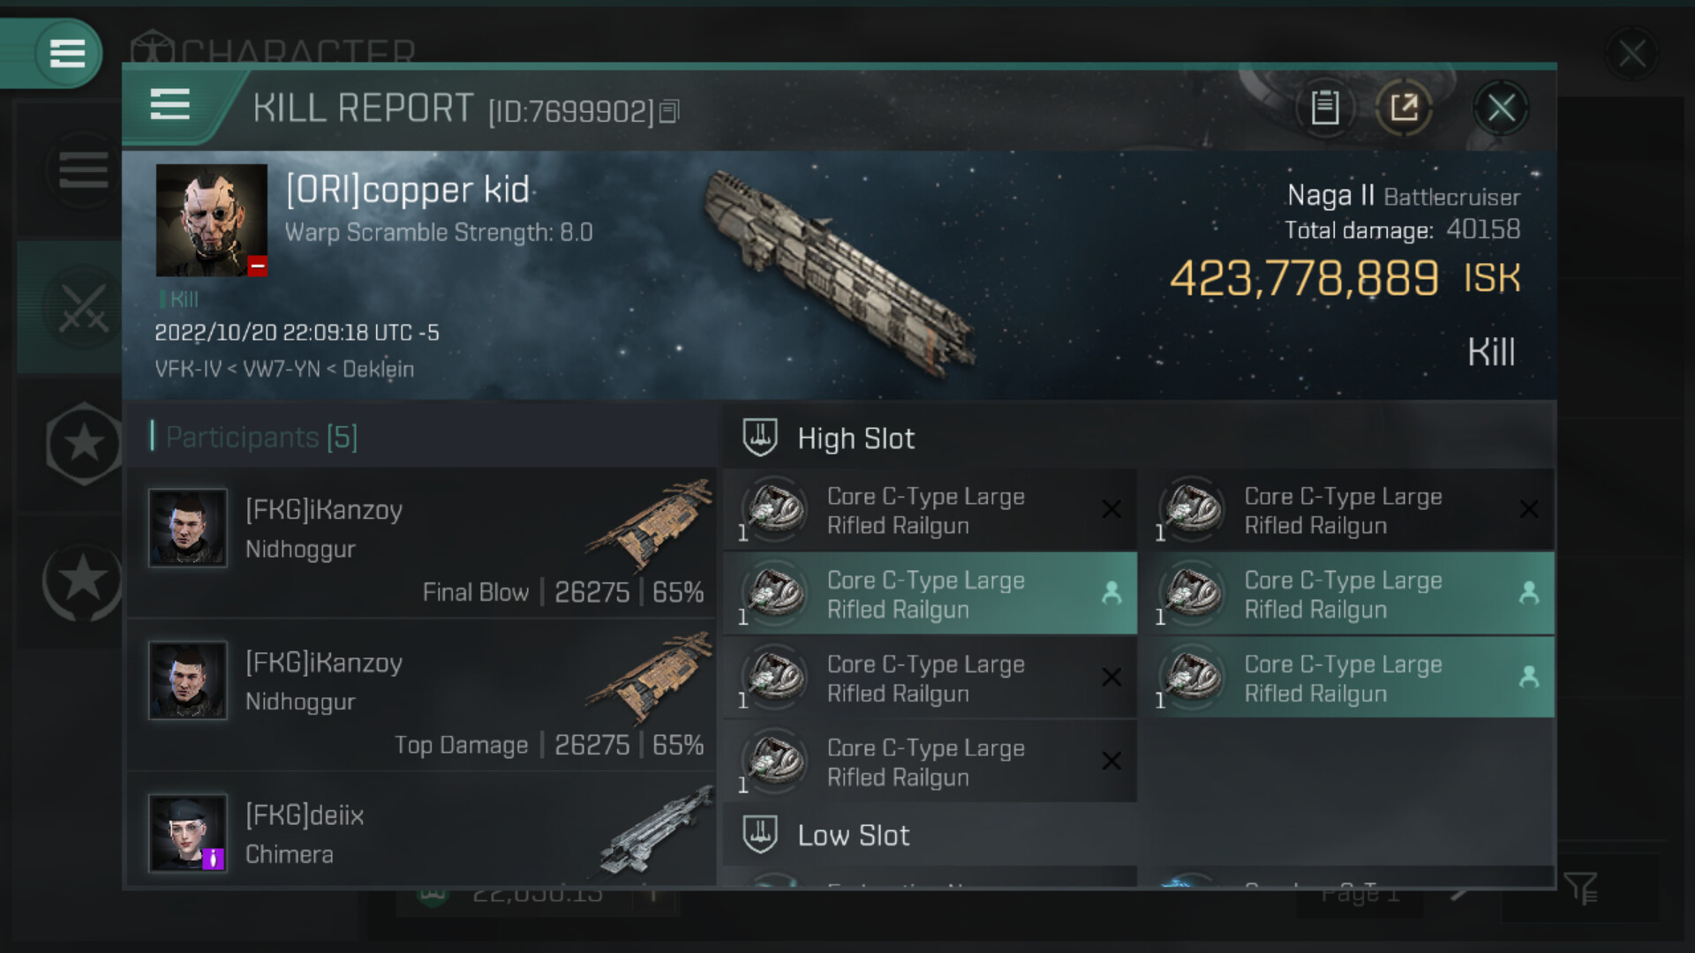Viewport: 1695px width, 953px height.
Task: Copy the kill report ID
Action: (669, 111)
